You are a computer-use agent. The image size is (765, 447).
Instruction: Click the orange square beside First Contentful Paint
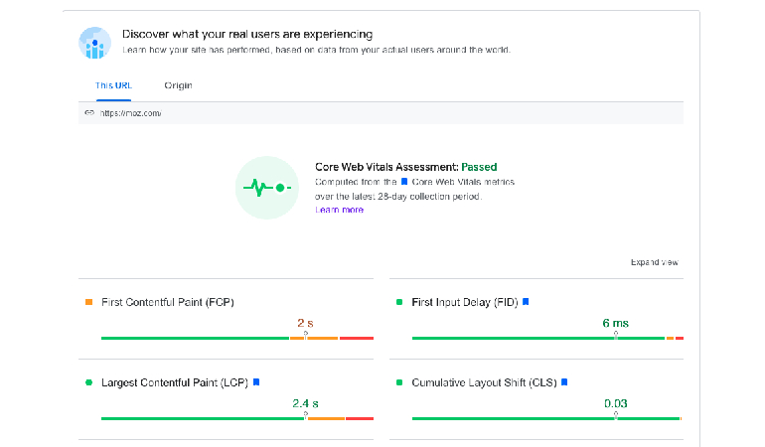pos(88,301)
